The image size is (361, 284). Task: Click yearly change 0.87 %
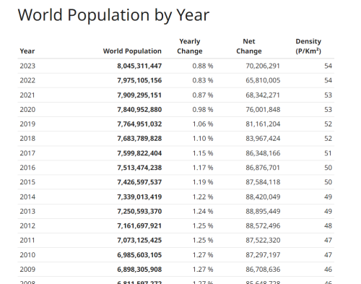click(203, 95)
